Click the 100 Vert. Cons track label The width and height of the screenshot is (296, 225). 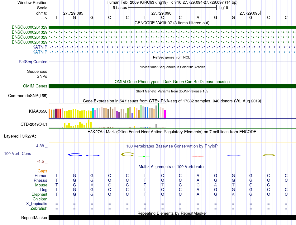(17, 153)
